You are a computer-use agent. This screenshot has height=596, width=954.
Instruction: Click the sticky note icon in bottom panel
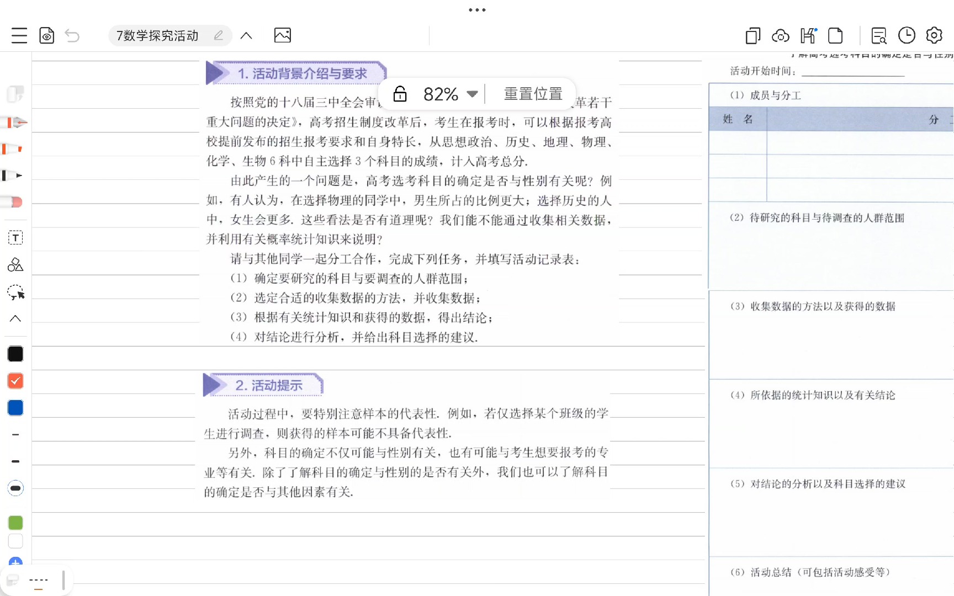pyautogui.click(x=13, y=580)
